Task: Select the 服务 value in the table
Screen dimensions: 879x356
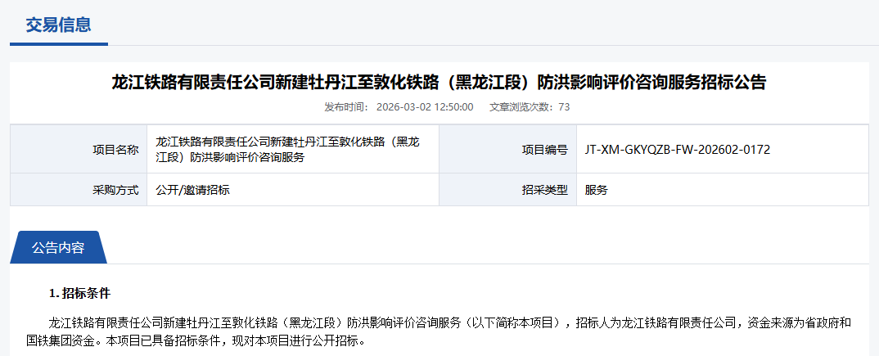Action: [597, 190]
